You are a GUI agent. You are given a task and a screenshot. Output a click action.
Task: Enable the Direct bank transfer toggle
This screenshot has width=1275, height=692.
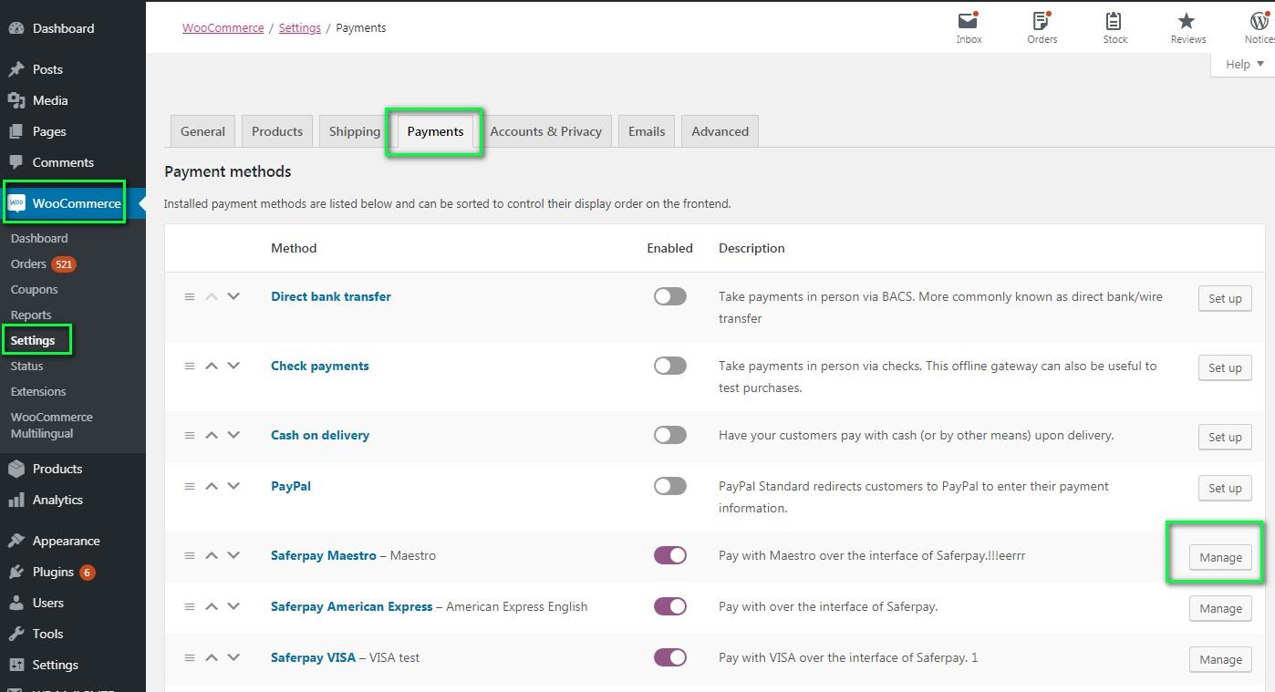(669, 297)
